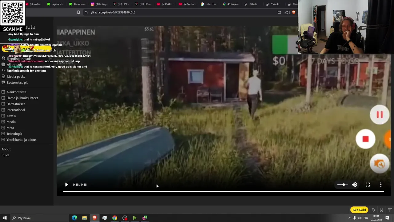
Task: Open Brave browser from taskbar
Action: point(94,218)
